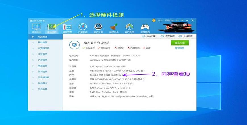
Task: Open the 温度管理 thermometer icon
Action: (x=67, y=27)
